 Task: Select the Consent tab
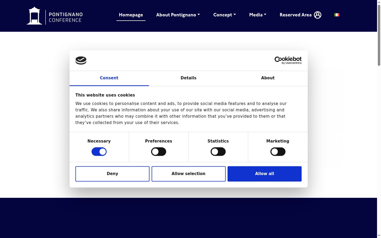pos(109,78)
